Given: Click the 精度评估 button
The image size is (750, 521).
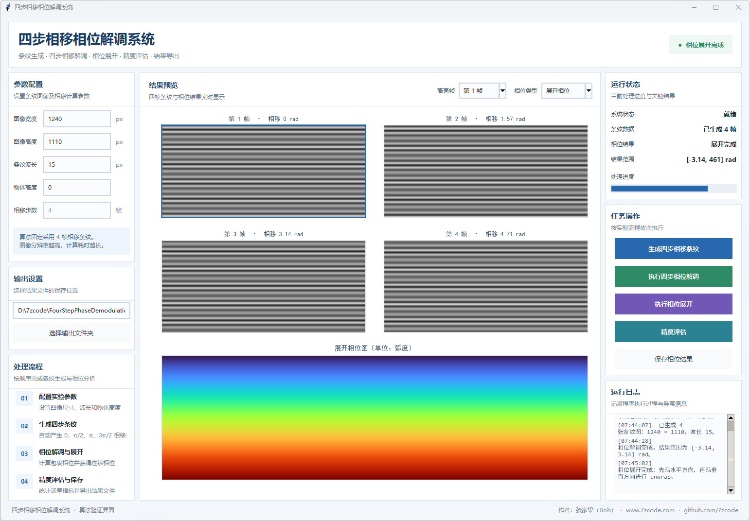Looking at the screenshot, I should (673, 332).
